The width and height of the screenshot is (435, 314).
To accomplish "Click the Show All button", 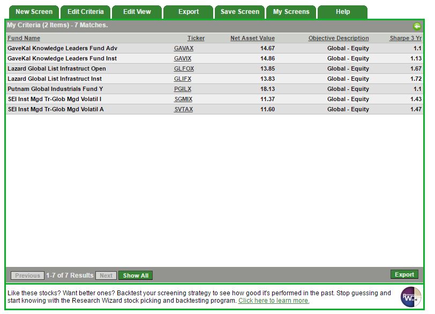I will click(x=136, y=275).
